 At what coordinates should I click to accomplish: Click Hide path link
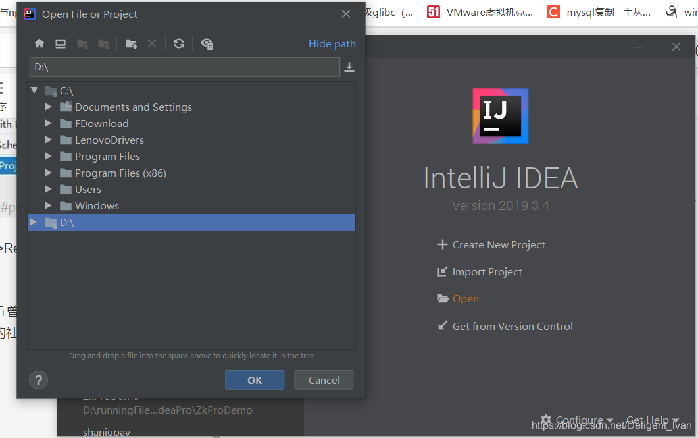point(332,43)
